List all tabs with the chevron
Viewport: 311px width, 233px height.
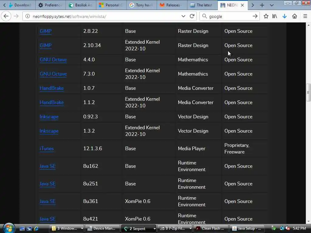272,5
